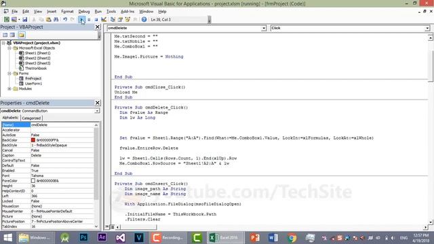
Task: Stop execution with the Reset square icon
Action: click(x=96, y=20)
